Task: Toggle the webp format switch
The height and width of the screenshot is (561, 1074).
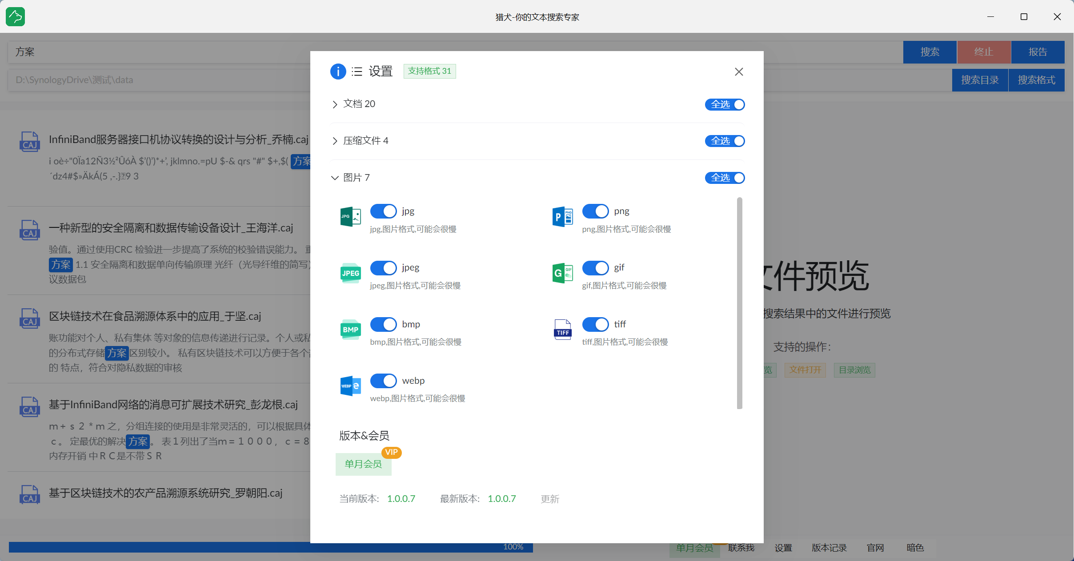Action: [383, 381]
